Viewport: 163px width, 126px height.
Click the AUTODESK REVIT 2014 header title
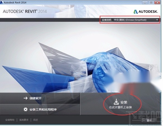click(25, 11)
